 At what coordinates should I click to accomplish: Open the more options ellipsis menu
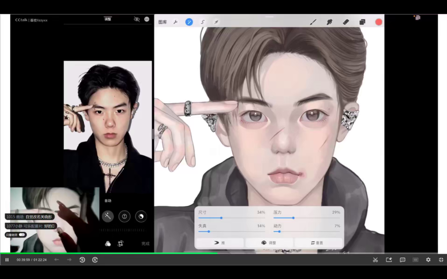point(147,19)
